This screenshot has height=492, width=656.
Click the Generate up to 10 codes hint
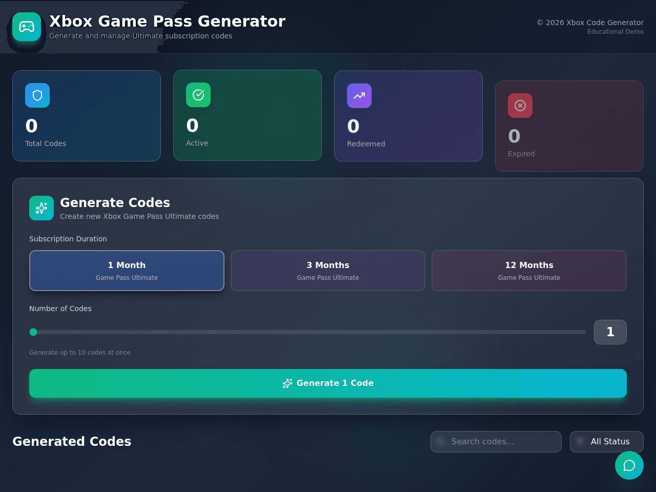click(x=80, y=353)
